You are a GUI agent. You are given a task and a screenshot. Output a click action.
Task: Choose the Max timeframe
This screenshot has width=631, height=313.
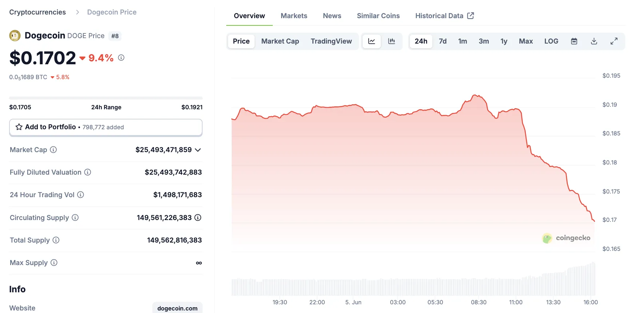526,41
